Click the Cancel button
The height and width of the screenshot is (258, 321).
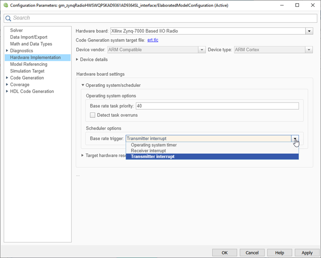(x=252, y=253)
